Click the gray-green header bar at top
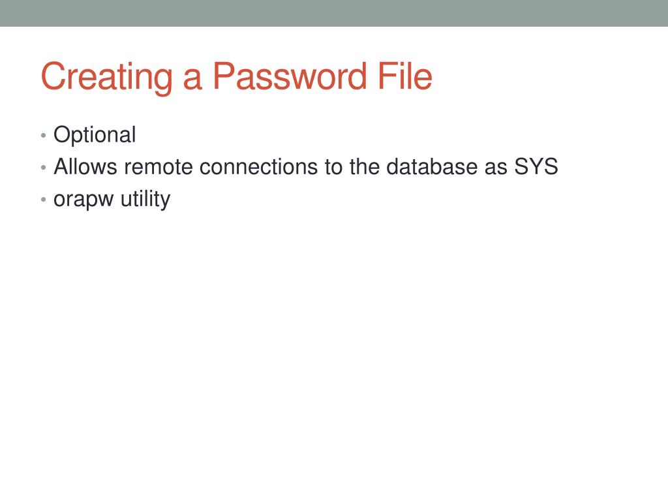The image size is (668, 501). (x=334, y=13)
